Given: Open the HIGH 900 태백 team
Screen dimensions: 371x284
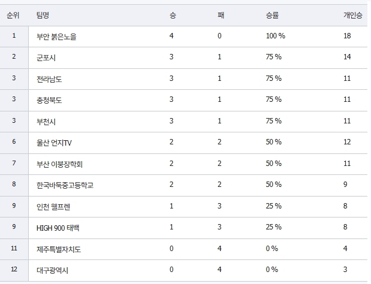Looking at the screenshot, I should 58,228.
